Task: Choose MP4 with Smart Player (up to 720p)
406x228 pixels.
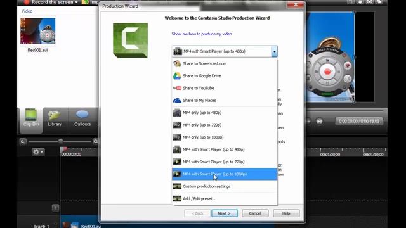Action: pyautogui.click(x=225, y=162)
